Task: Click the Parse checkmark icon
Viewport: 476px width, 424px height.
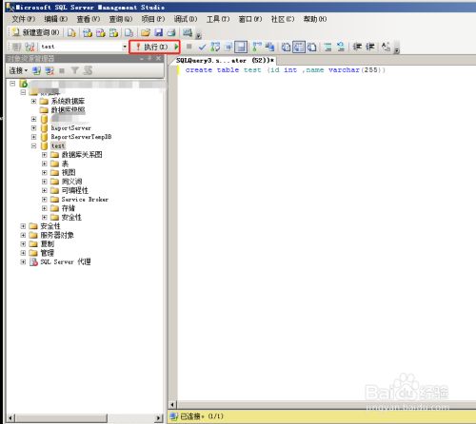Action: tap(202, 47)
